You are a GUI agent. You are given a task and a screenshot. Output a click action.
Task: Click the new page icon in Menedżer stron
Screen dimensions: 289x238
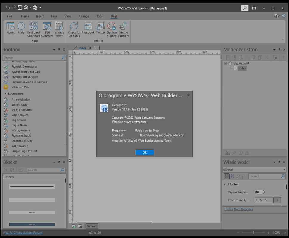(x=228, y=57)
